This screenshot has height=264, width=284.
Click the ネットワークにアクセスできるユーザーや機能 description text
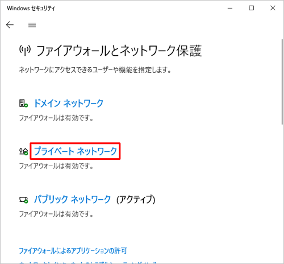coord(95,70)
